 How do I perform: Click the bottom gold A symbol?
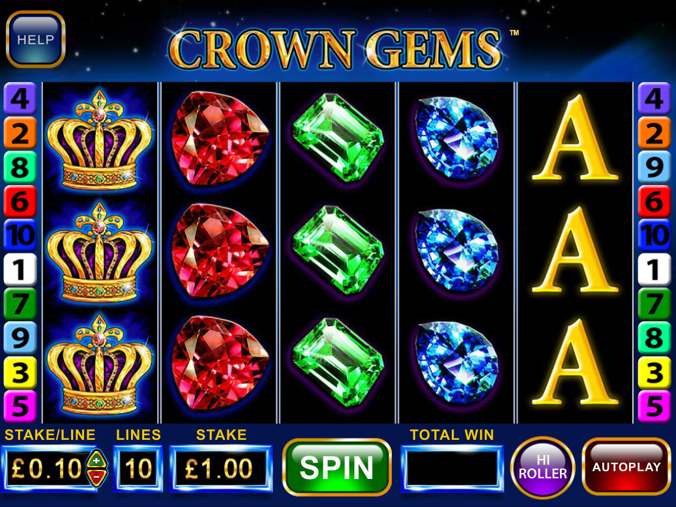[x=575, y=362]
